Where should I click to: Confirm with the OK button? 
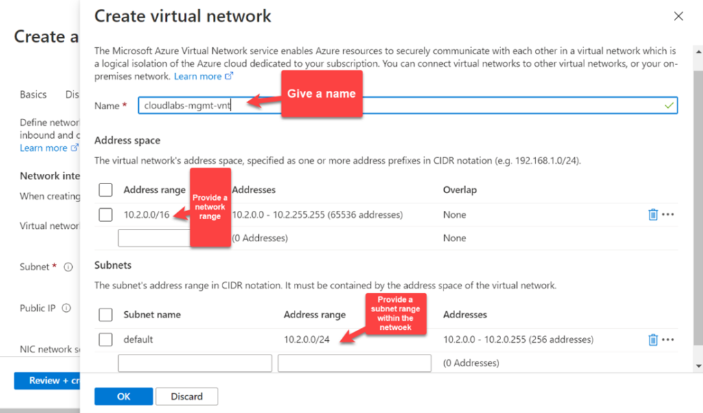pyautogui.click(x=124, y=397)
